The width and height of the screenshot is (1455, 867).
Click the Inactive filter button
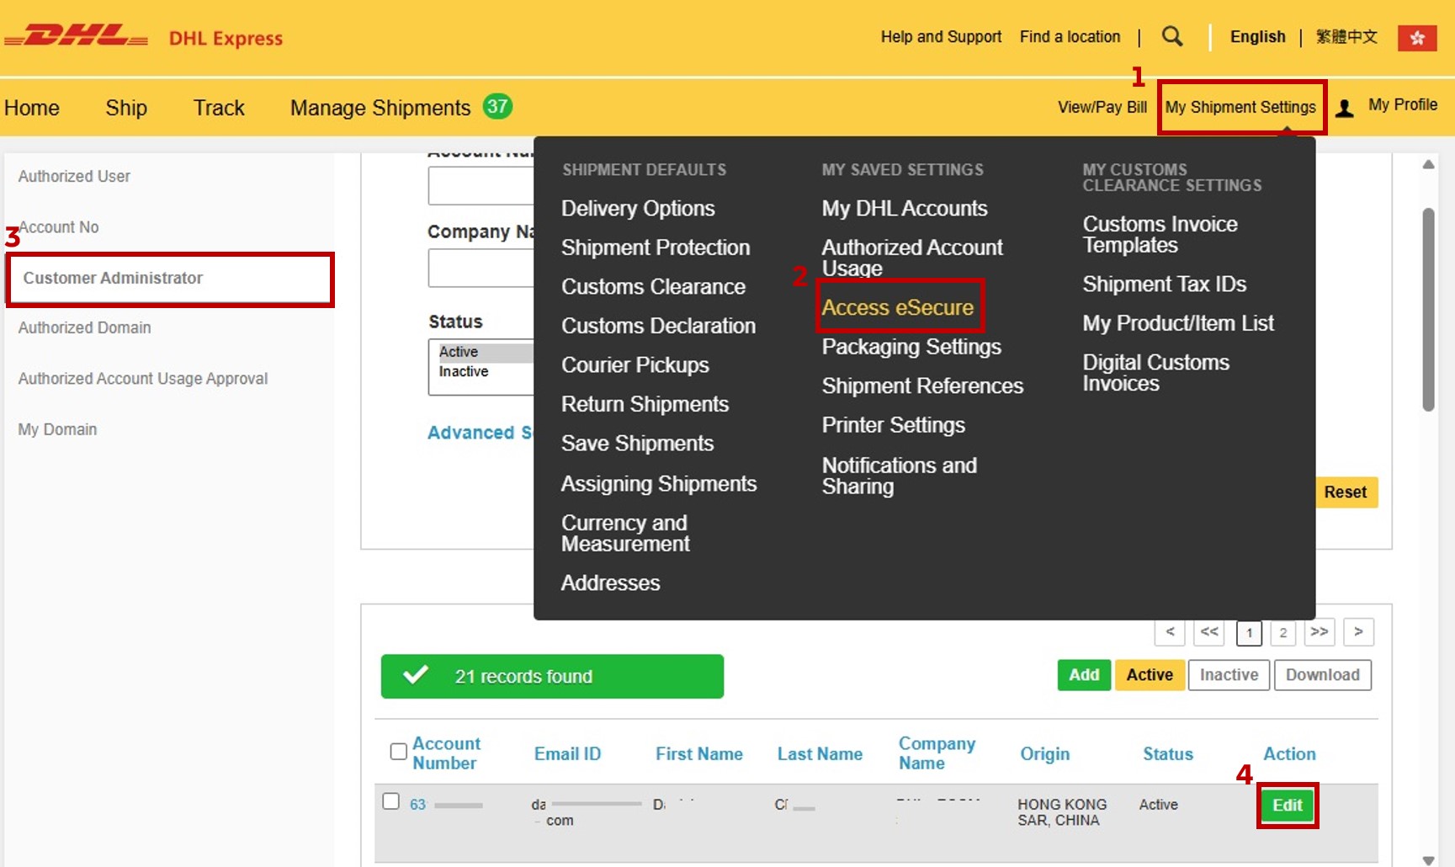coord(1229,675)
